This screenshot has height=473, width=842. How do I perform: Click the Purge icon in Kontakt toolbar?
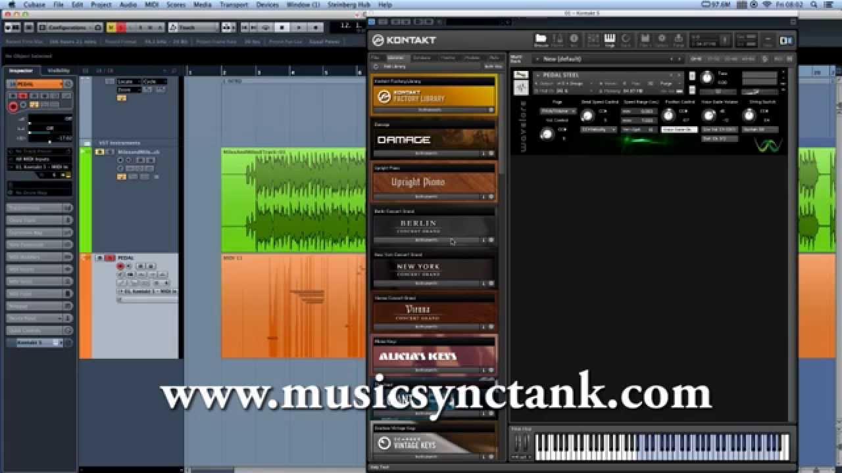[678, 40]
